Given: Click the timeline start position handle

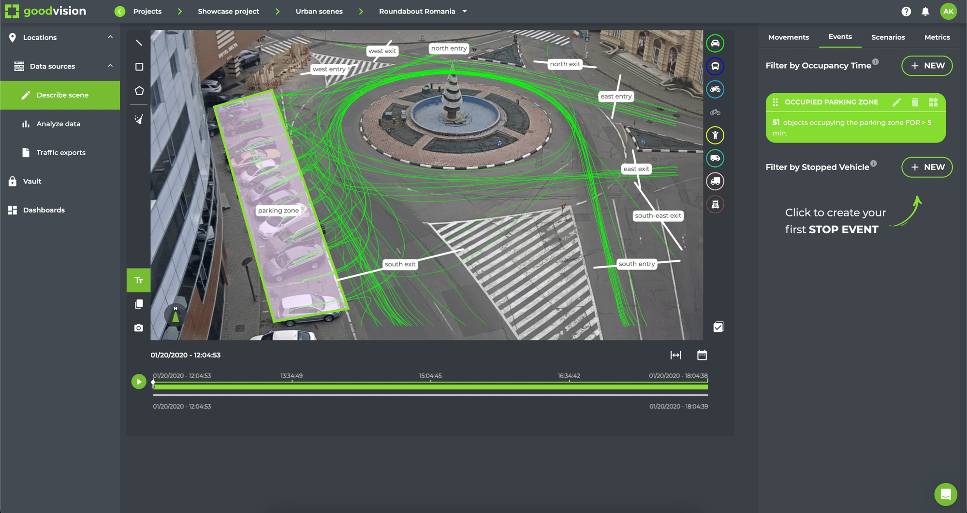Looking at the screenshot, I should coord(153,383).
